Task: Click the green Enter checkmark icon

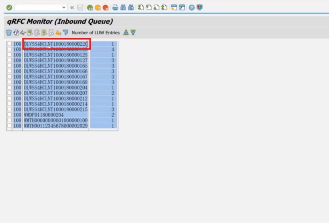Action: tap(9, 8)
